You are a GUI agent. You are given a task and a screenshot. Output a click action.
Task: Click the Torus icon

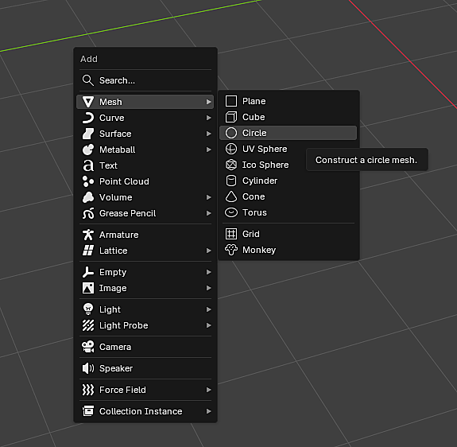(231, 212)
